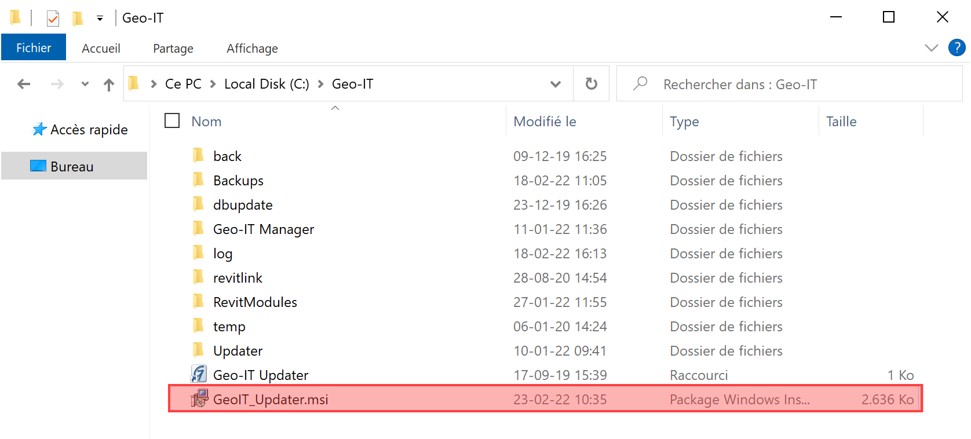Go back with the left arrow button
Viewport: 971px width, 439px height.
[24, 84]
